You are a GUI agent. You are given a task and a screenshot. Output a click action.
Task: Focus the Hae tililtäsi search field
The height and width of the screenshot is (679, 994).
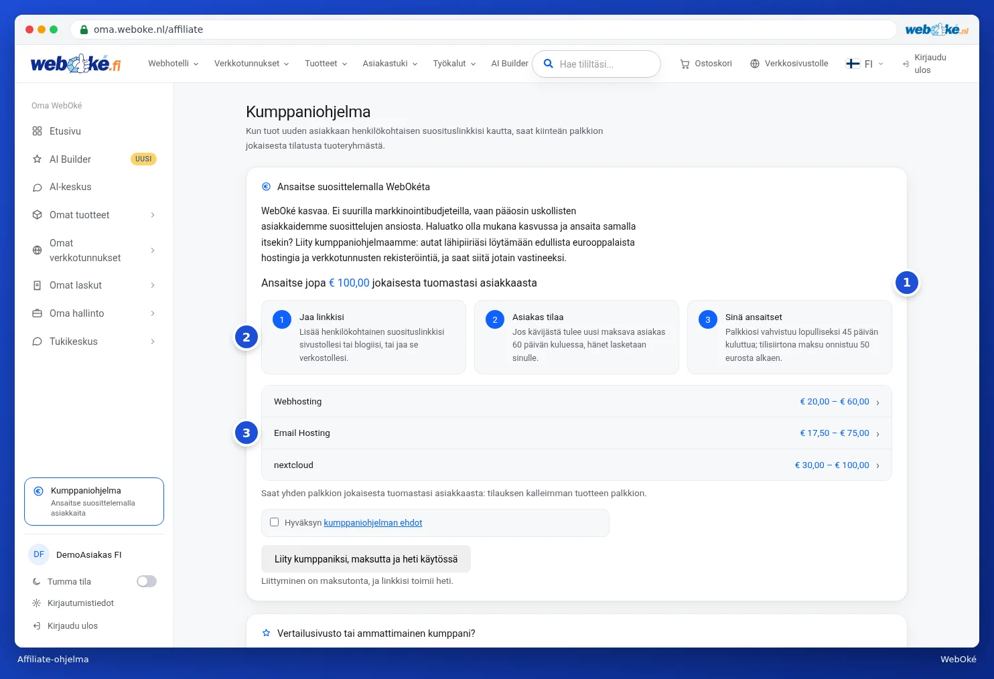[x=596, y=64]
